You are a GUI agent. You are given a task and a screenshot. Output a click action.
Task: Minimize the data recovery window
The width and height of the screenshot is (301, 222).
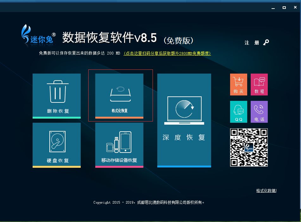(x=273, y=8)
